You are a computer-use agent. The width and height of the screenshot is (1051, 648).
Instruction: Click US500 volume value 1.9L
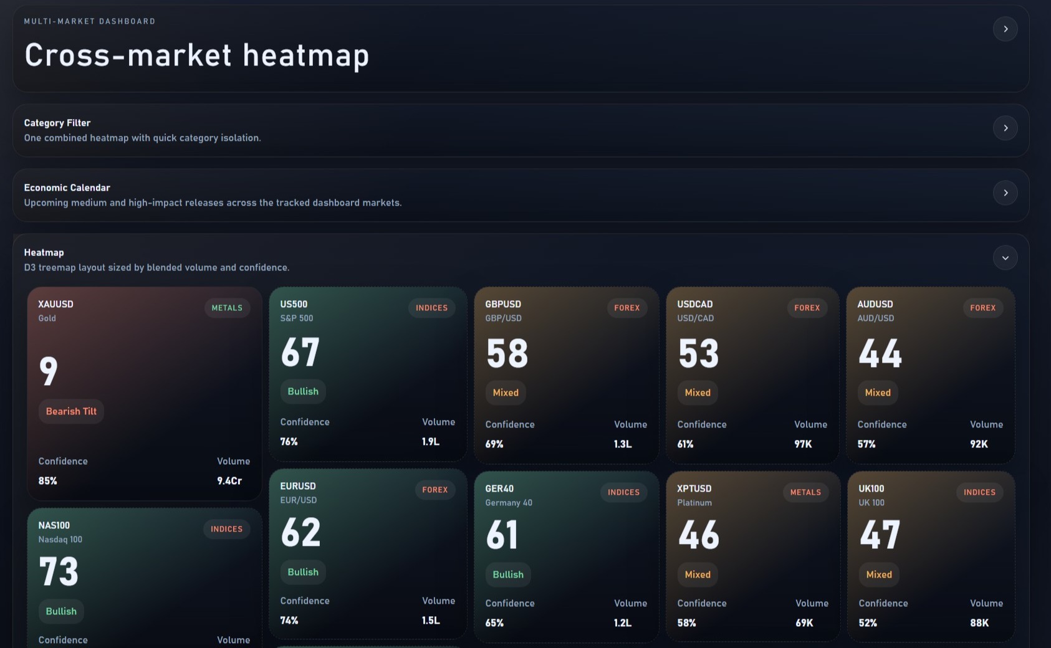point(431,441)
